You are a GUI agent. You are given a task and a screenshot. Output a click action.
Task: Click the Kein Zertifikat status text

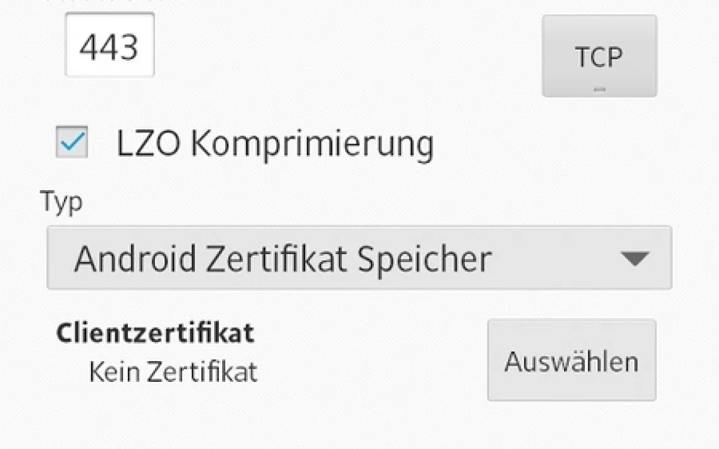click(x=173, y=372)
